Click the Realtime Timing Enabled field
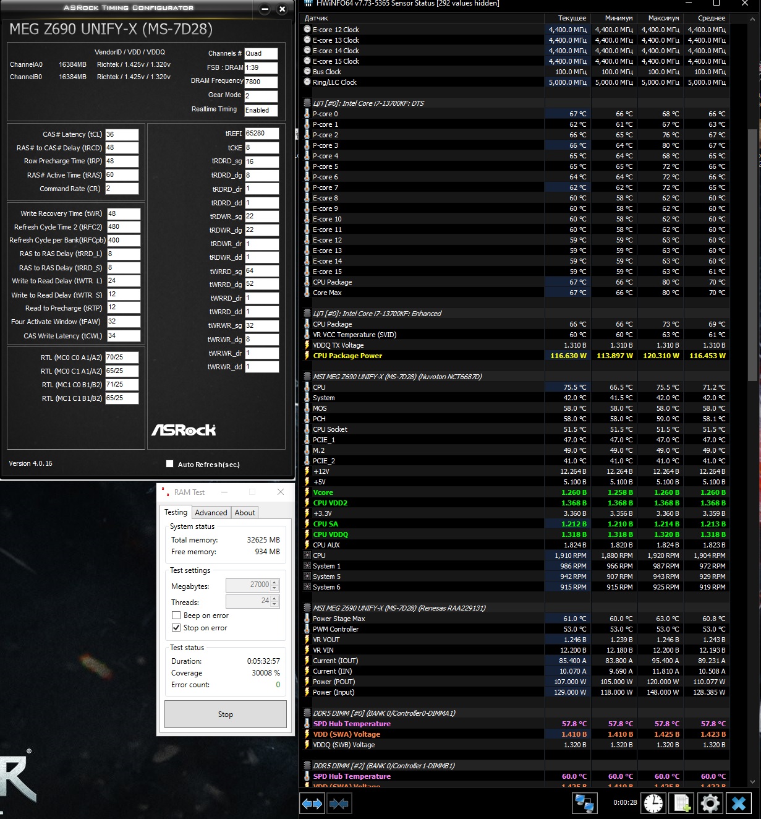Image resolution: width=761 pixels, height=819 pixels. pos(261,110)
